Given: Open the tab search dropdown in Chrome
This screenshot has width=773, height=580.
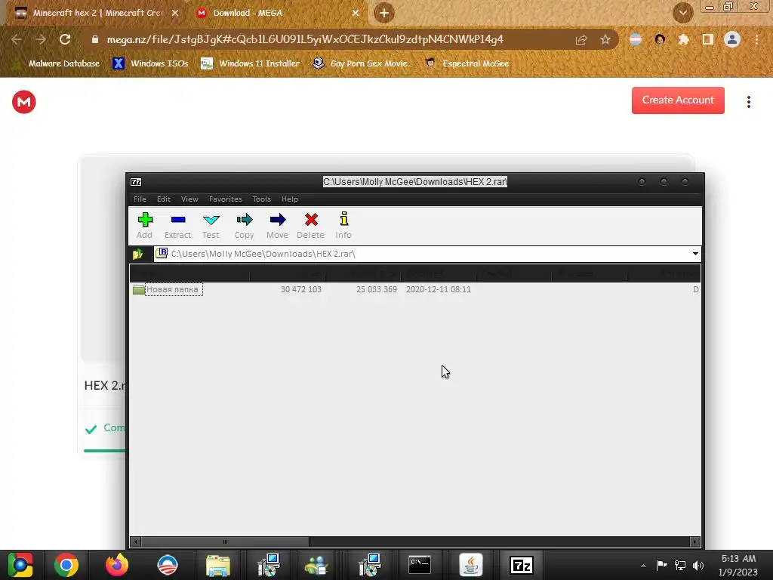Looking at the screenshot, I should coord(682,13).
